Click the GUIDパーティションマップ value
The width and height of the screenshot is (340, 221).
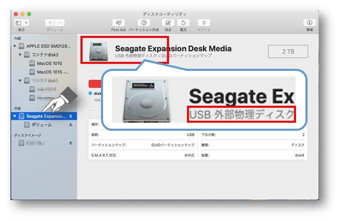pos(173,145)
